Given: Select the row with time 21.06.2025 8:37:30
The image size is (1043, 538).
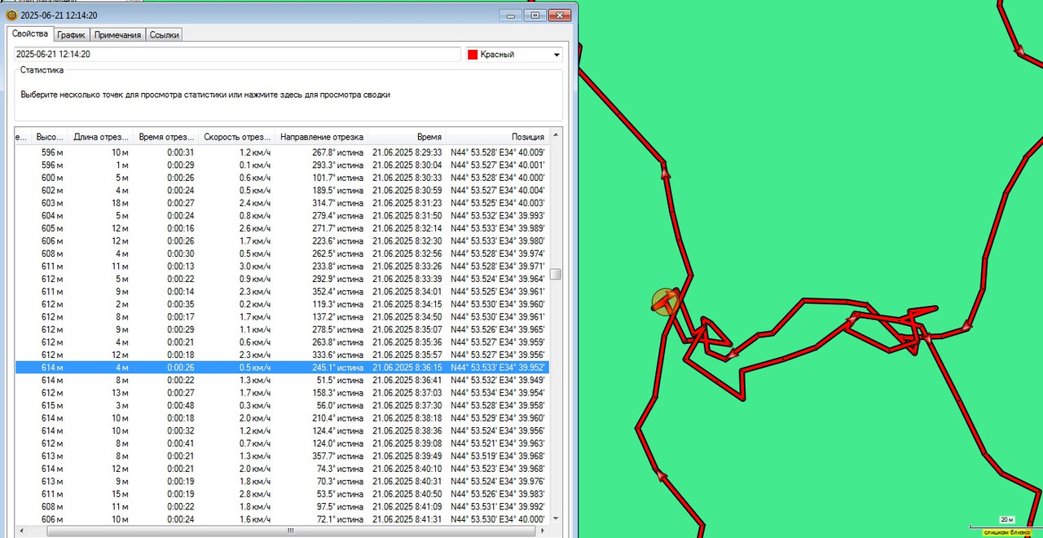Looking at the screenshot, I should point(282,405).
